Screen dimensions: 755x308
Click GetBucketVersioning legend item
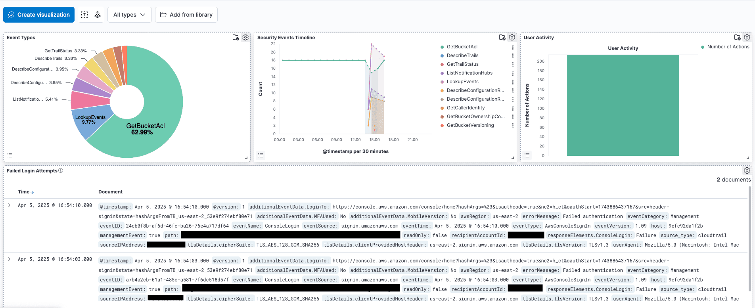pyautogui.click(x=470, y=125)
